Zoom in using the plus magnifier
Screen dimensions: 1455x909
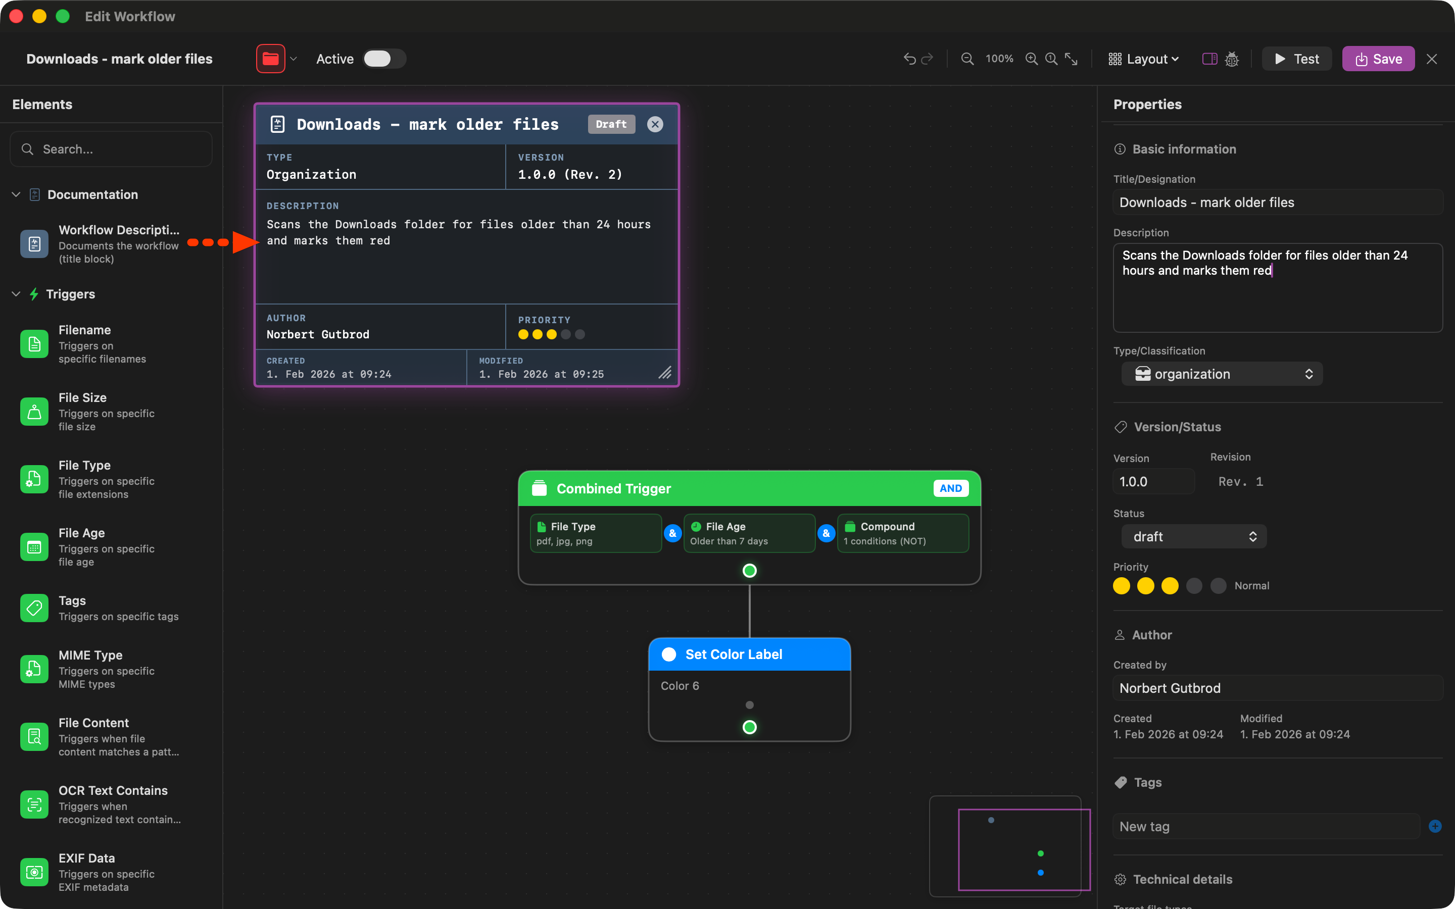pyautogui.click(x=1032, y=59)
